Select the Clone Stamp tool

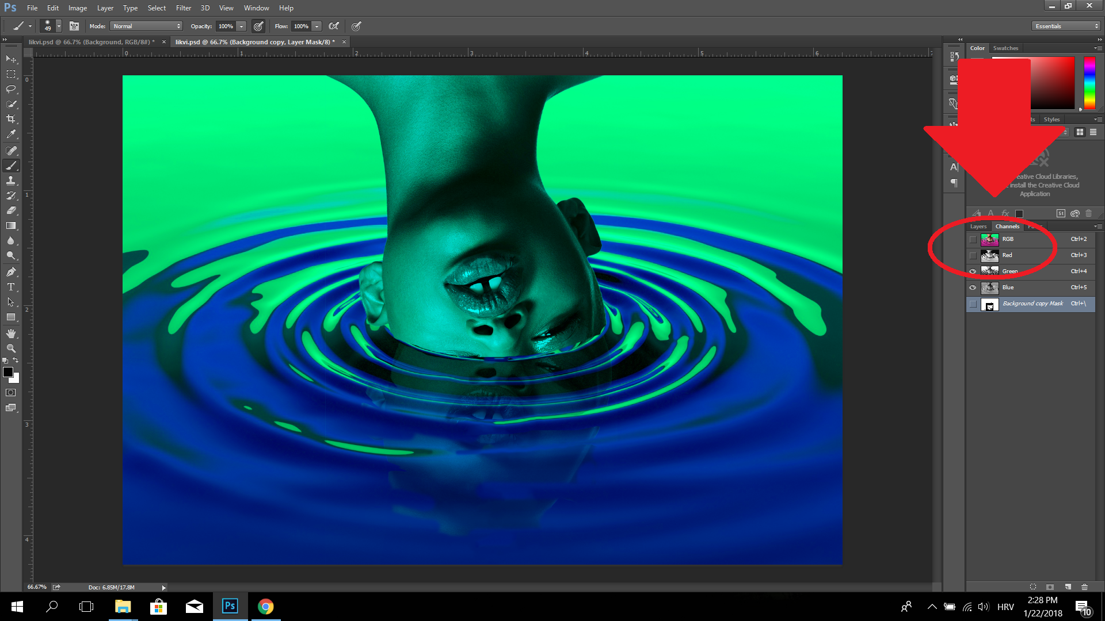tap(11, 181)
